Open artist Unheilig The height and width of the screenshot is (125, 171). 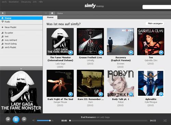[x=90, y=60]
